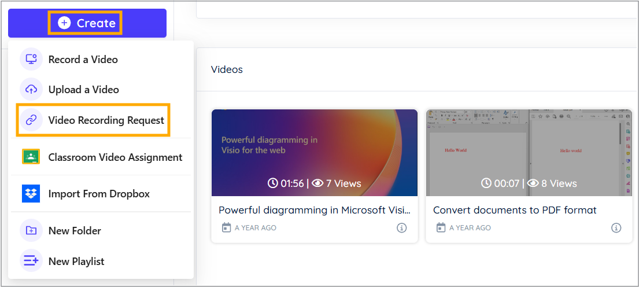This screenshot has height=287, width=639.
Task: Click the cloud upload icon
Action: pyautogui.click(x=31, y=89)
